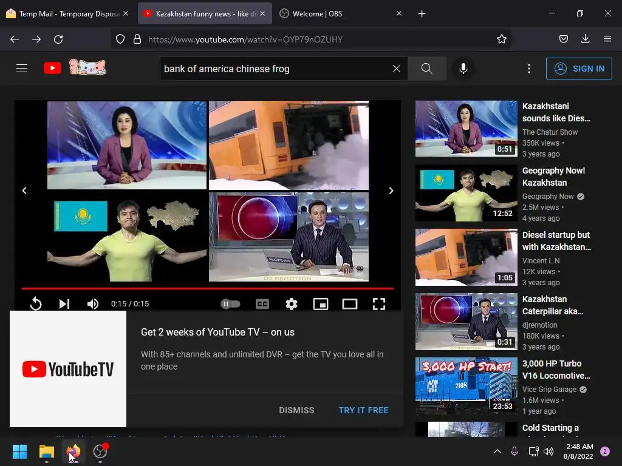The image size is (622, 466).
Task: Run search with the magnifier button
Action: 427,69
